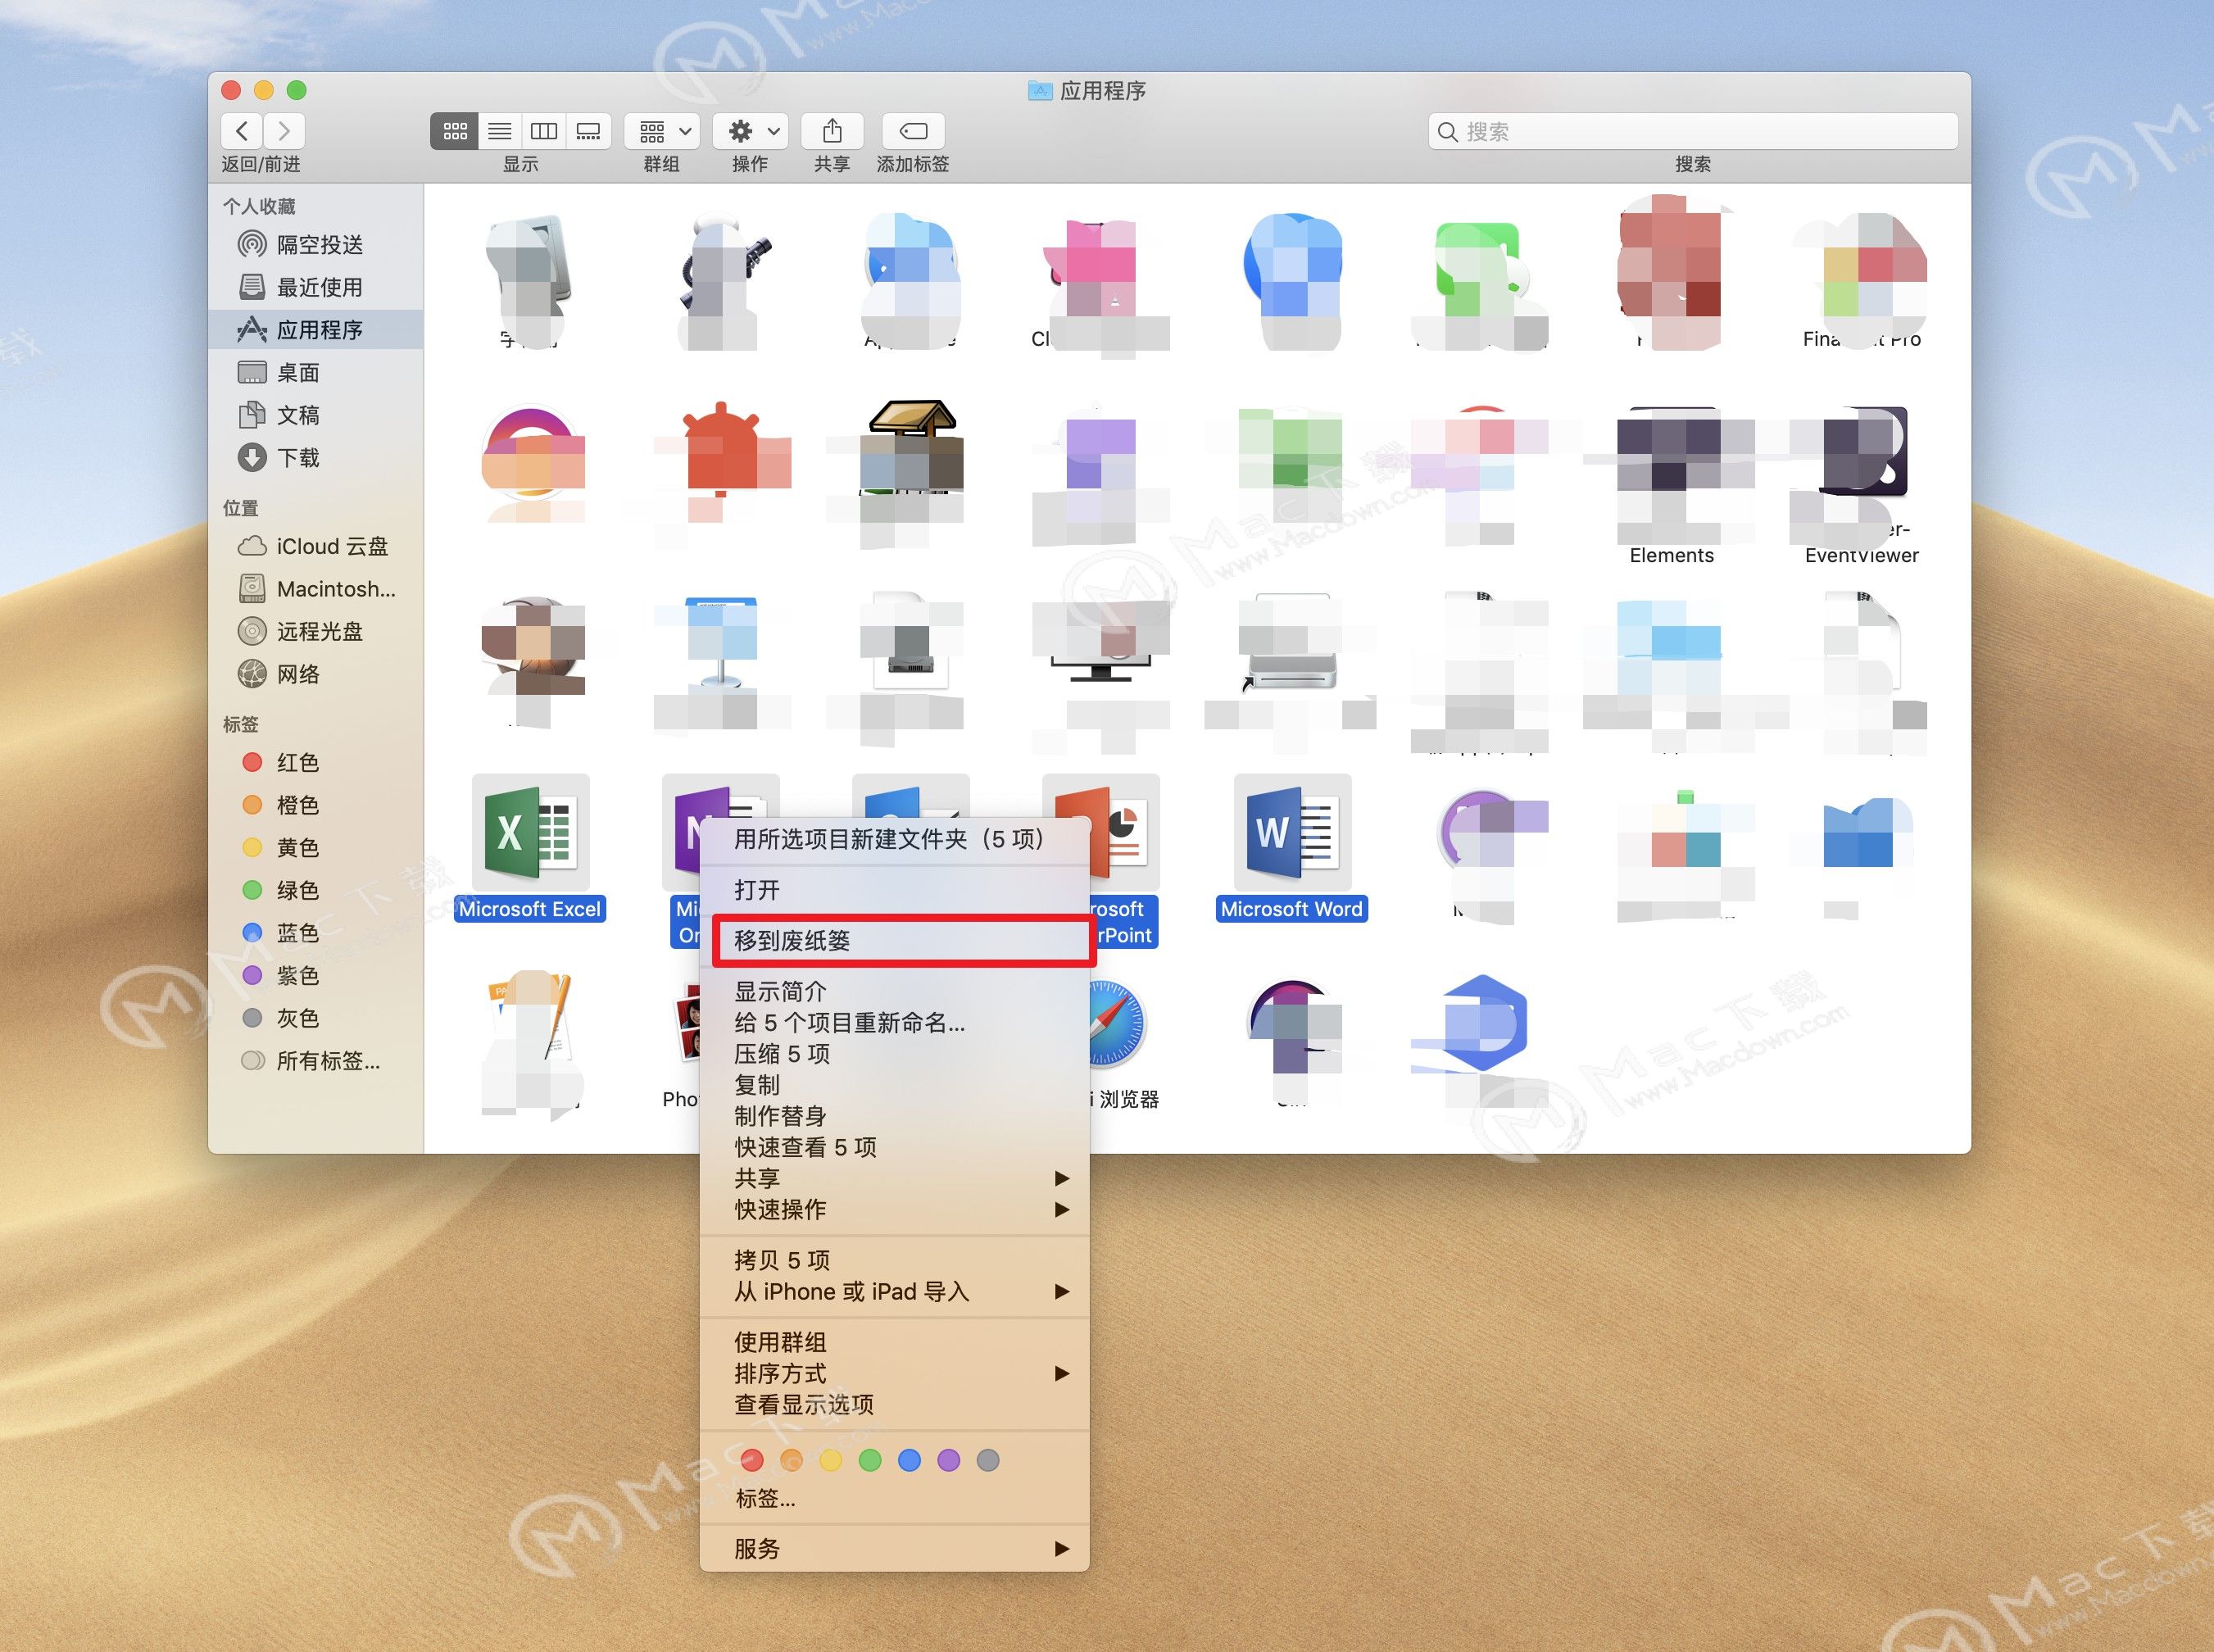Screen dimensions: 2214x1652
Task: Select 应用程序 in sidebar
Action: click(316, 329)
